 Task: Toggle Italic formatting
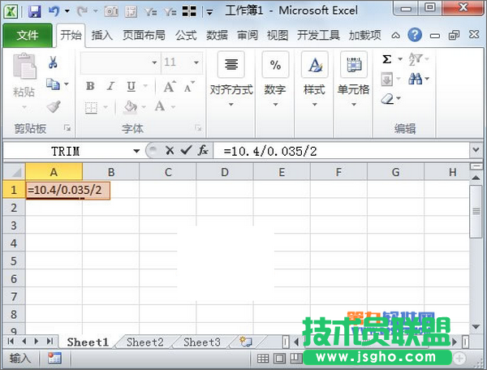tap(110, 86)
